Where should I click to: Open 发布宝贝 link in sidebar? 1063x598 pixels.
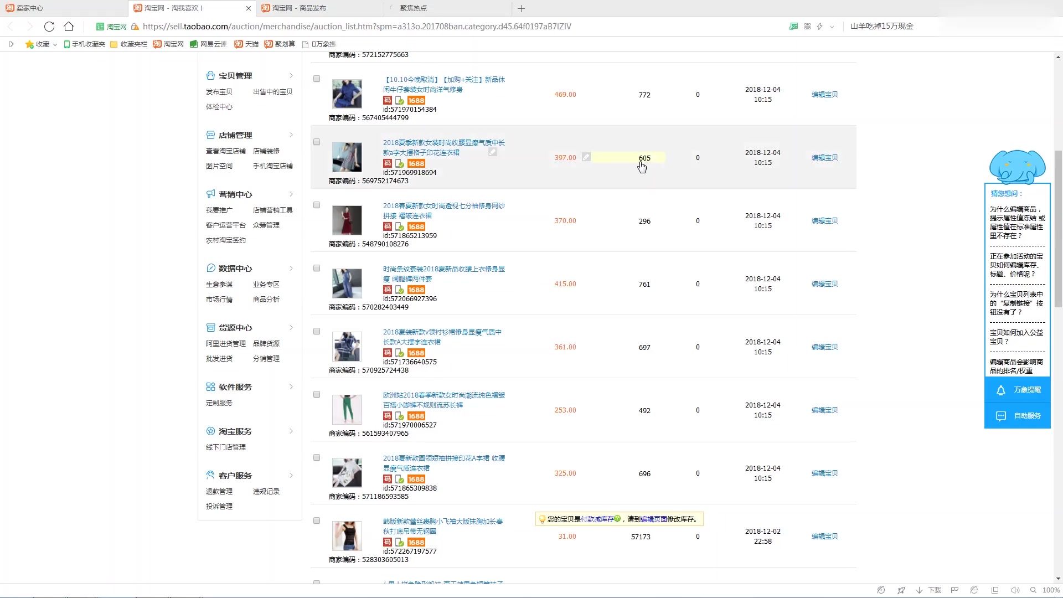(219, 92)
